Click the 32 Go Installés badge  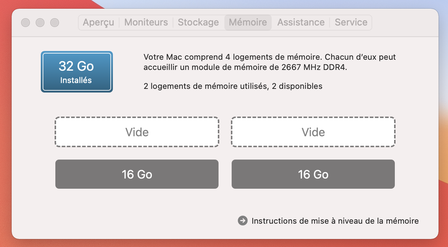(x=77, y=72)
